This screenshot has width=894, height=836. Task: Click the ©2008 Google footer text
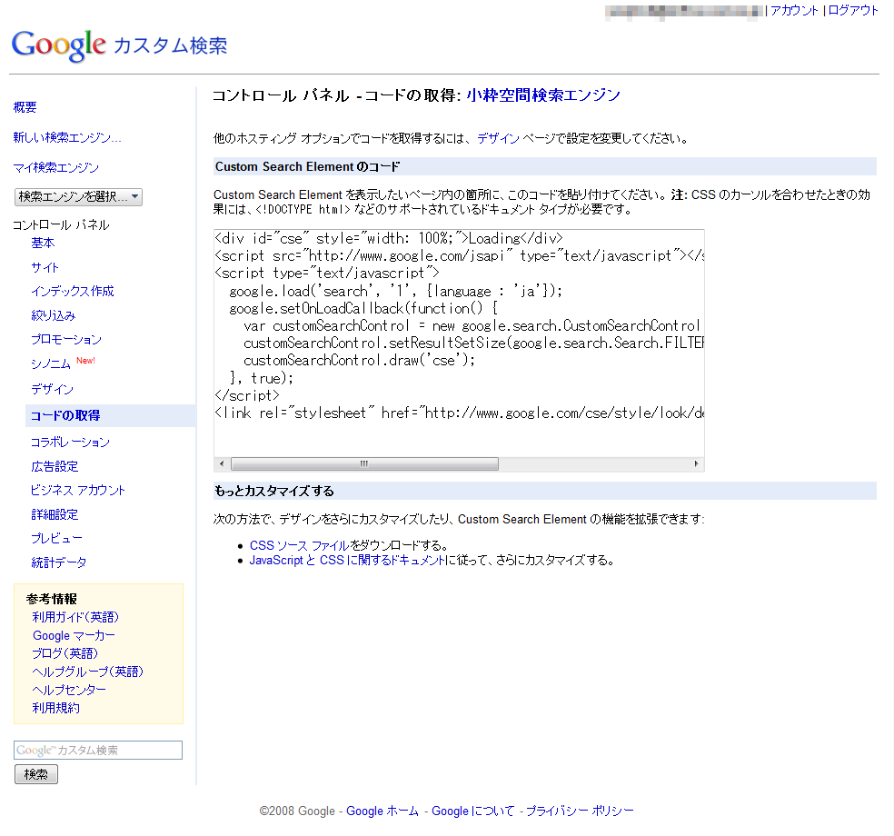coord(297,811)
